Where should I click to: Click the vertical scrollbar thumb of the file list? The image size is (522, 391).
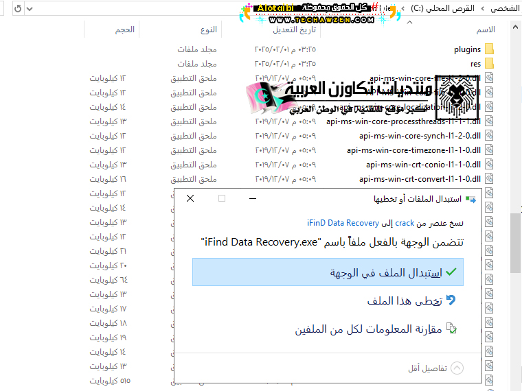(515, 244)
